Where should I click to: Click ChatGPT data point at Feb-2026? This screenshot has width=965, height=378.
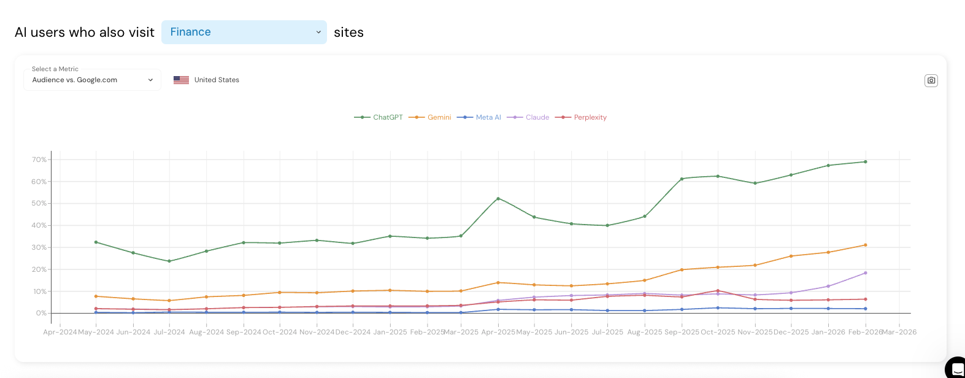(866, 162)
